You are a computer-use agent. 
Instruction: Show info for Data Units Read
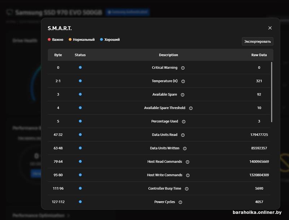[x=183, y=135]
